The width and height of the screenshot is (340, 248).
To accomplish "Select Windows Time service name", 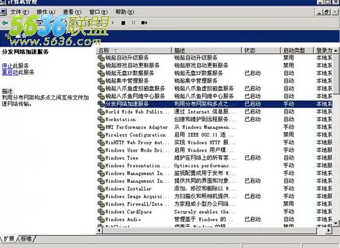I will click(122, 158).
